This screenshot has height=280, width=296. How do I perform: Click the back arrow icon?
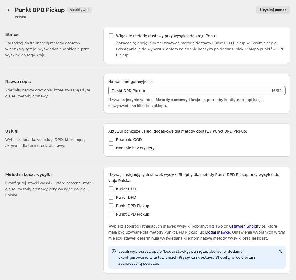[10, 10]
